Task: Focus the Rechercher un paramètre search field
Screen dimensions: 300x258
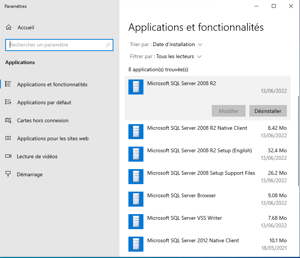Action: (59, 45)
